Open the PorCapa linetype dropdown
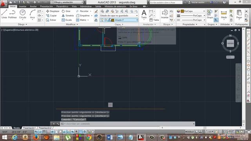 193,20
